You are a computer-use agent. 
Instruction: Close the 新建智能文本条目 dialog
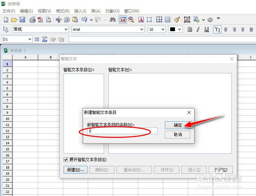coord(189,113)
